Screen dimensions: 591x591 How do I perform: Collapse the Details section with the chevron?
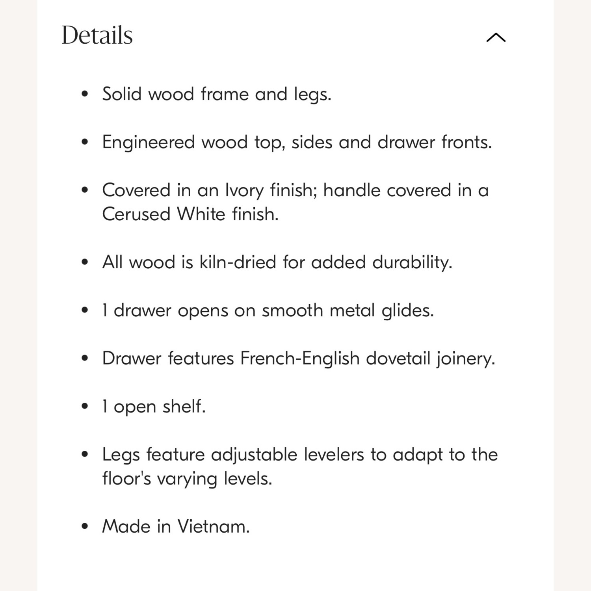pyautogui.click(x=496, y=37)
